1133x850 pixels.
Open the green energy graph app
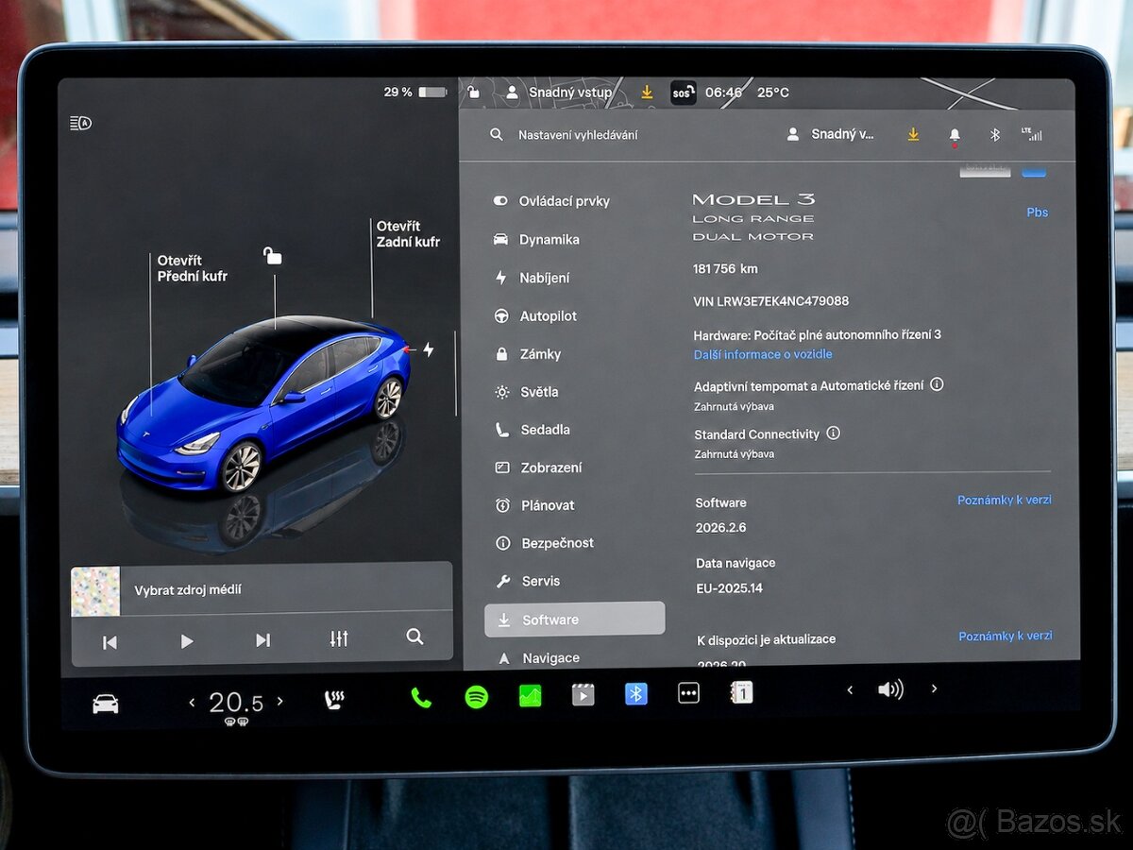530,696
